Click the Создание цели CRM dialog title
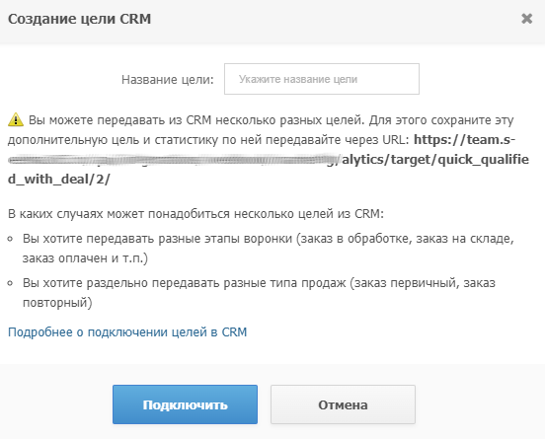Screen dimensions: 545x439 80,19
